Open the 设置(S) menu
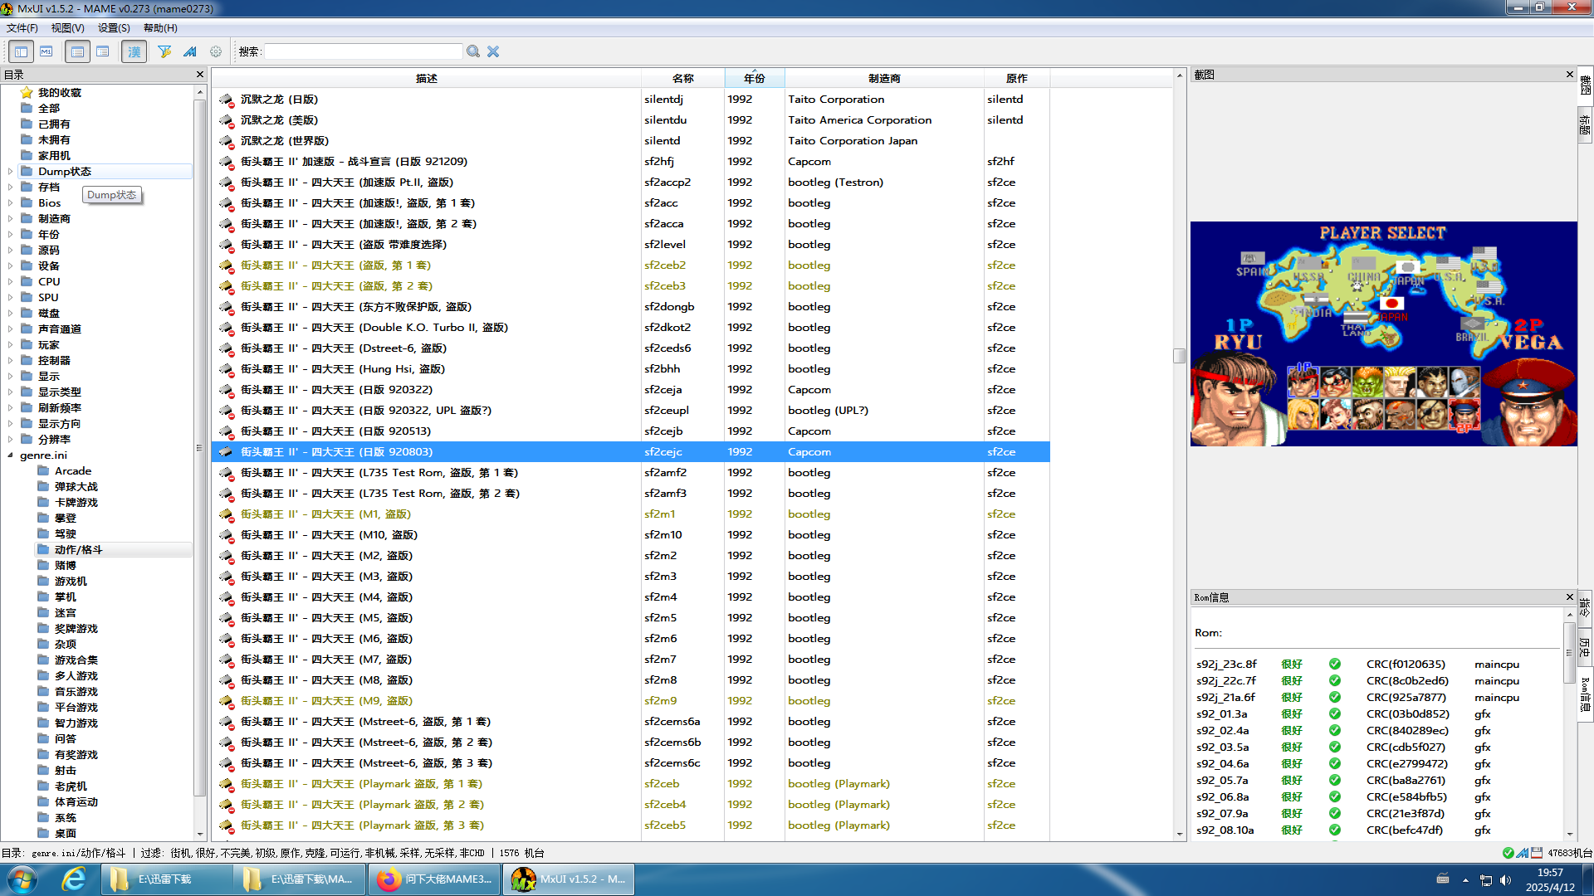The image size is (1594, 896). pyautogui.click(x=114, y=28)
